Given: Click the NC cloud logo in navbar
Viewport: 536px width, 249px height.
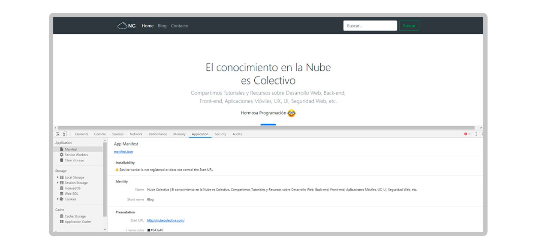Looking at the screenshot, I should [126, 26].
